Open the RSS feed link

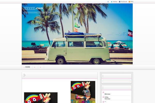click(132, 2)
